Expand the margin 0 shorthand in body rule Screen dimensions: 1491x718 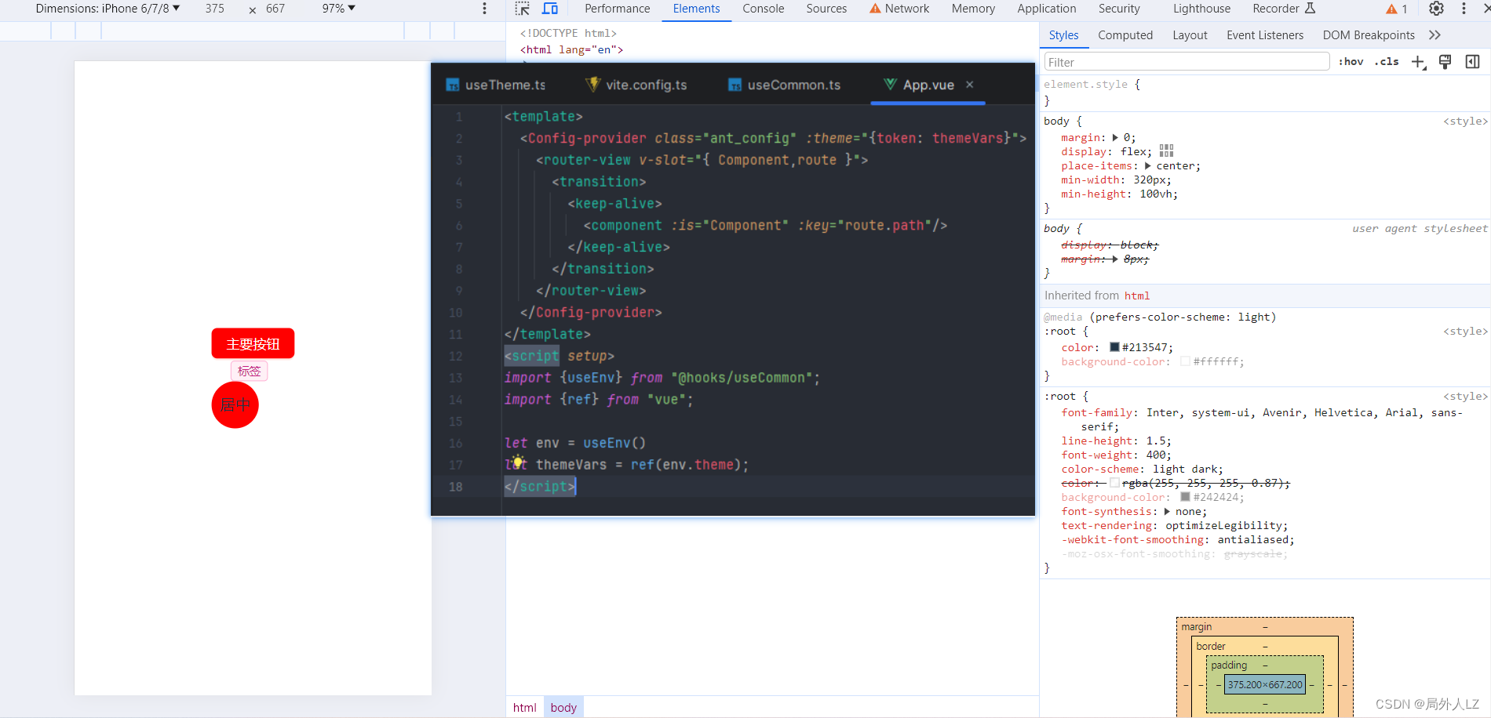1115,138
